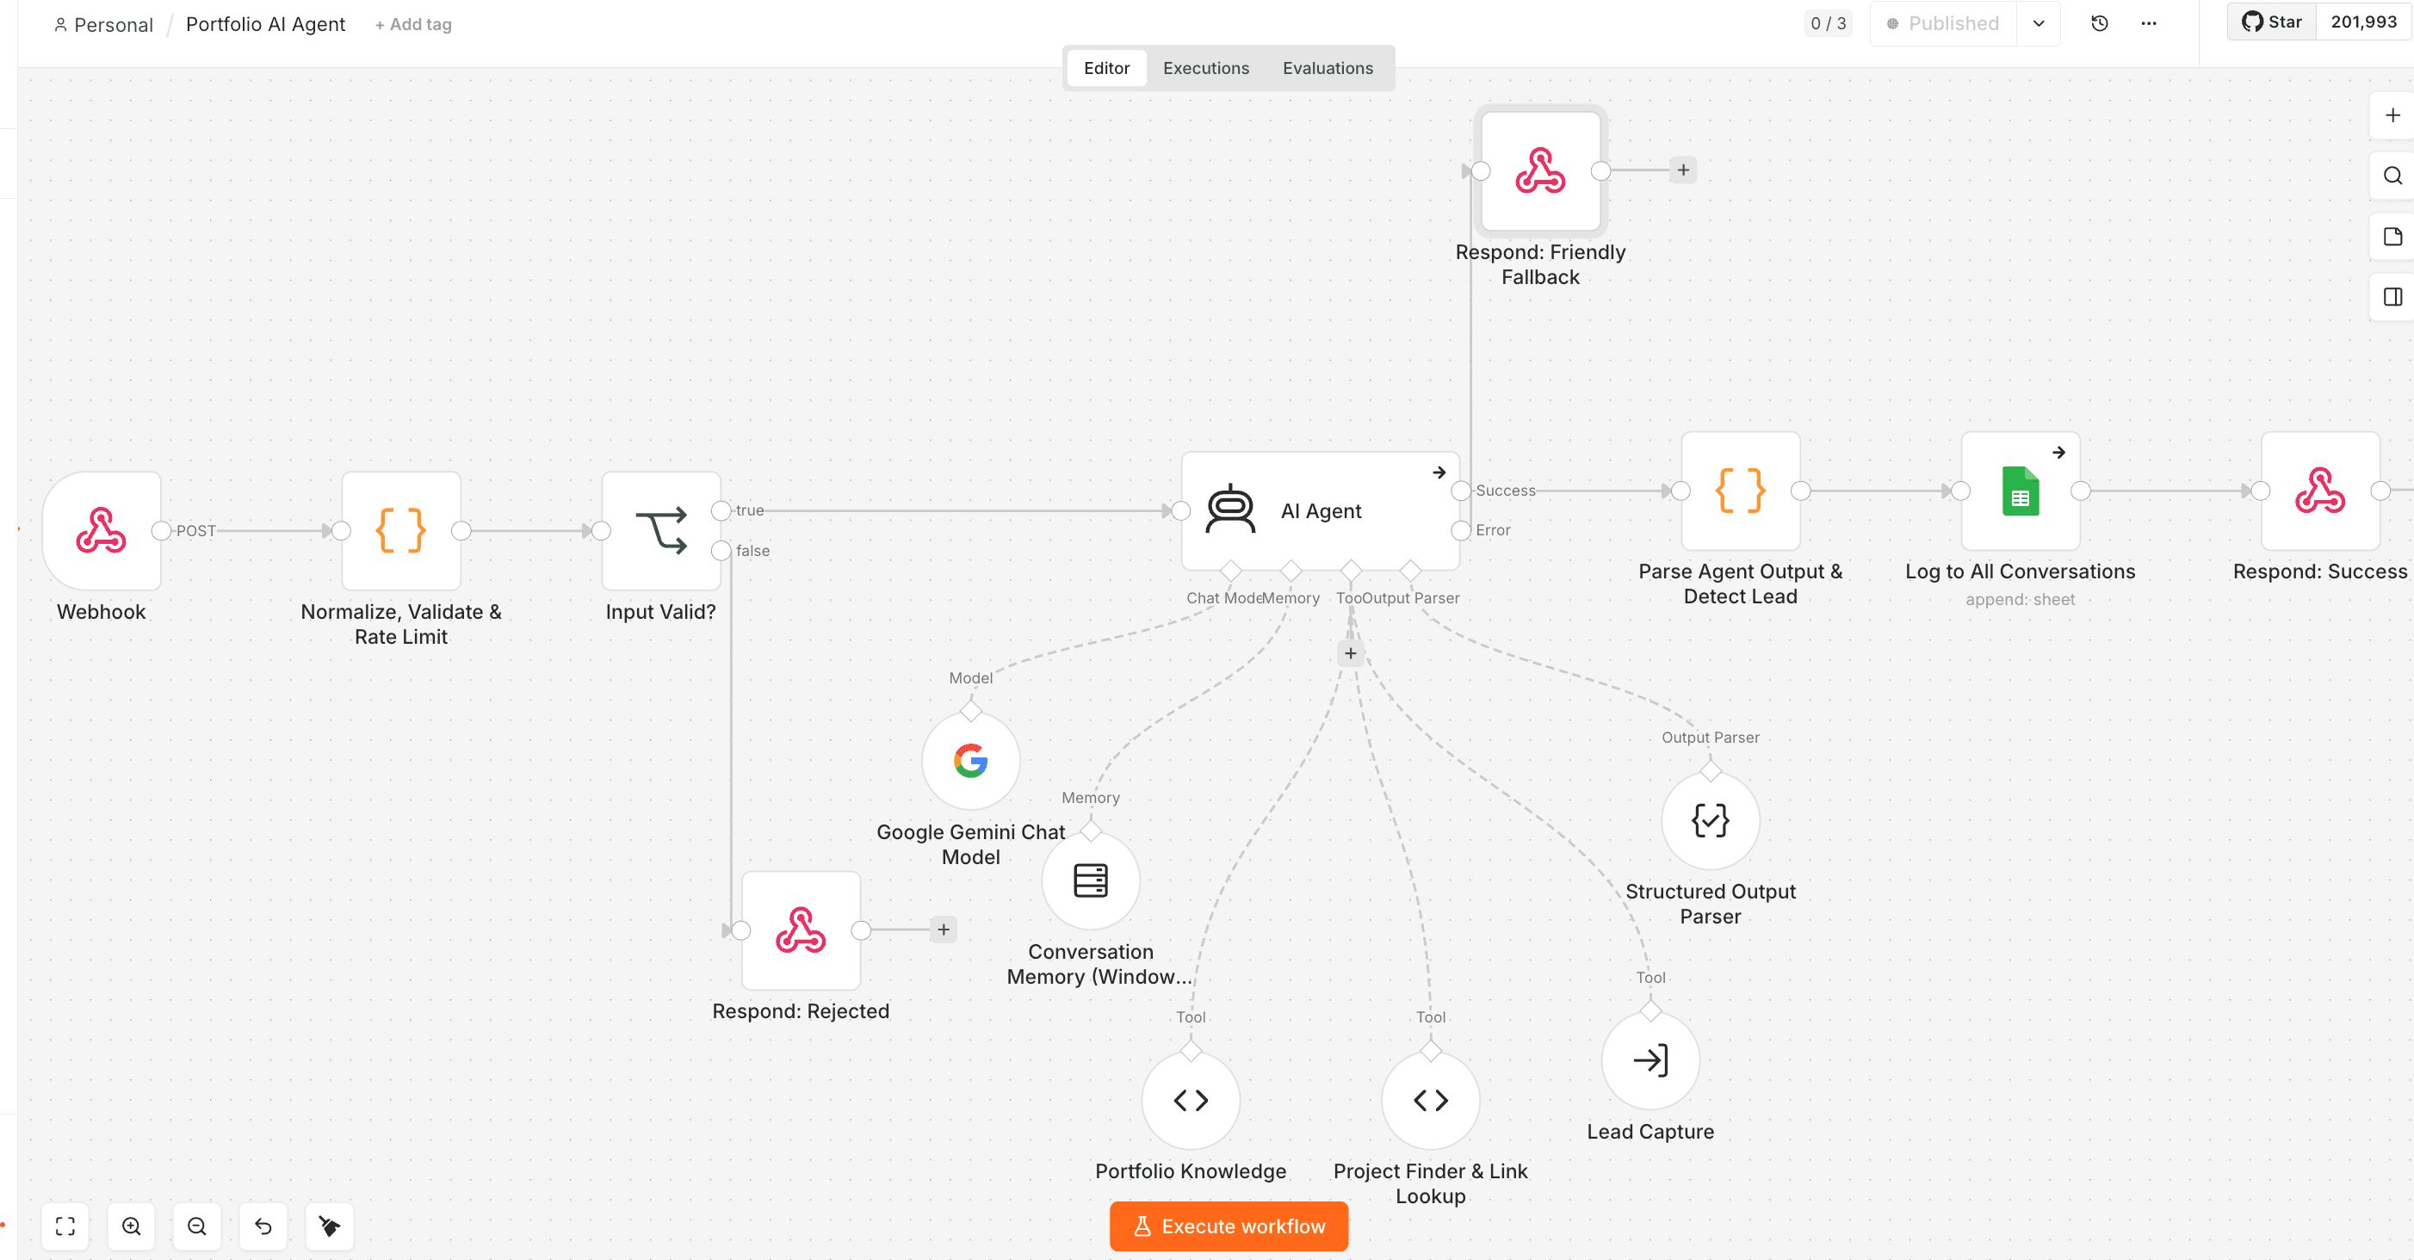Add node after Respond: Rejected

click(x=944, y=930)
